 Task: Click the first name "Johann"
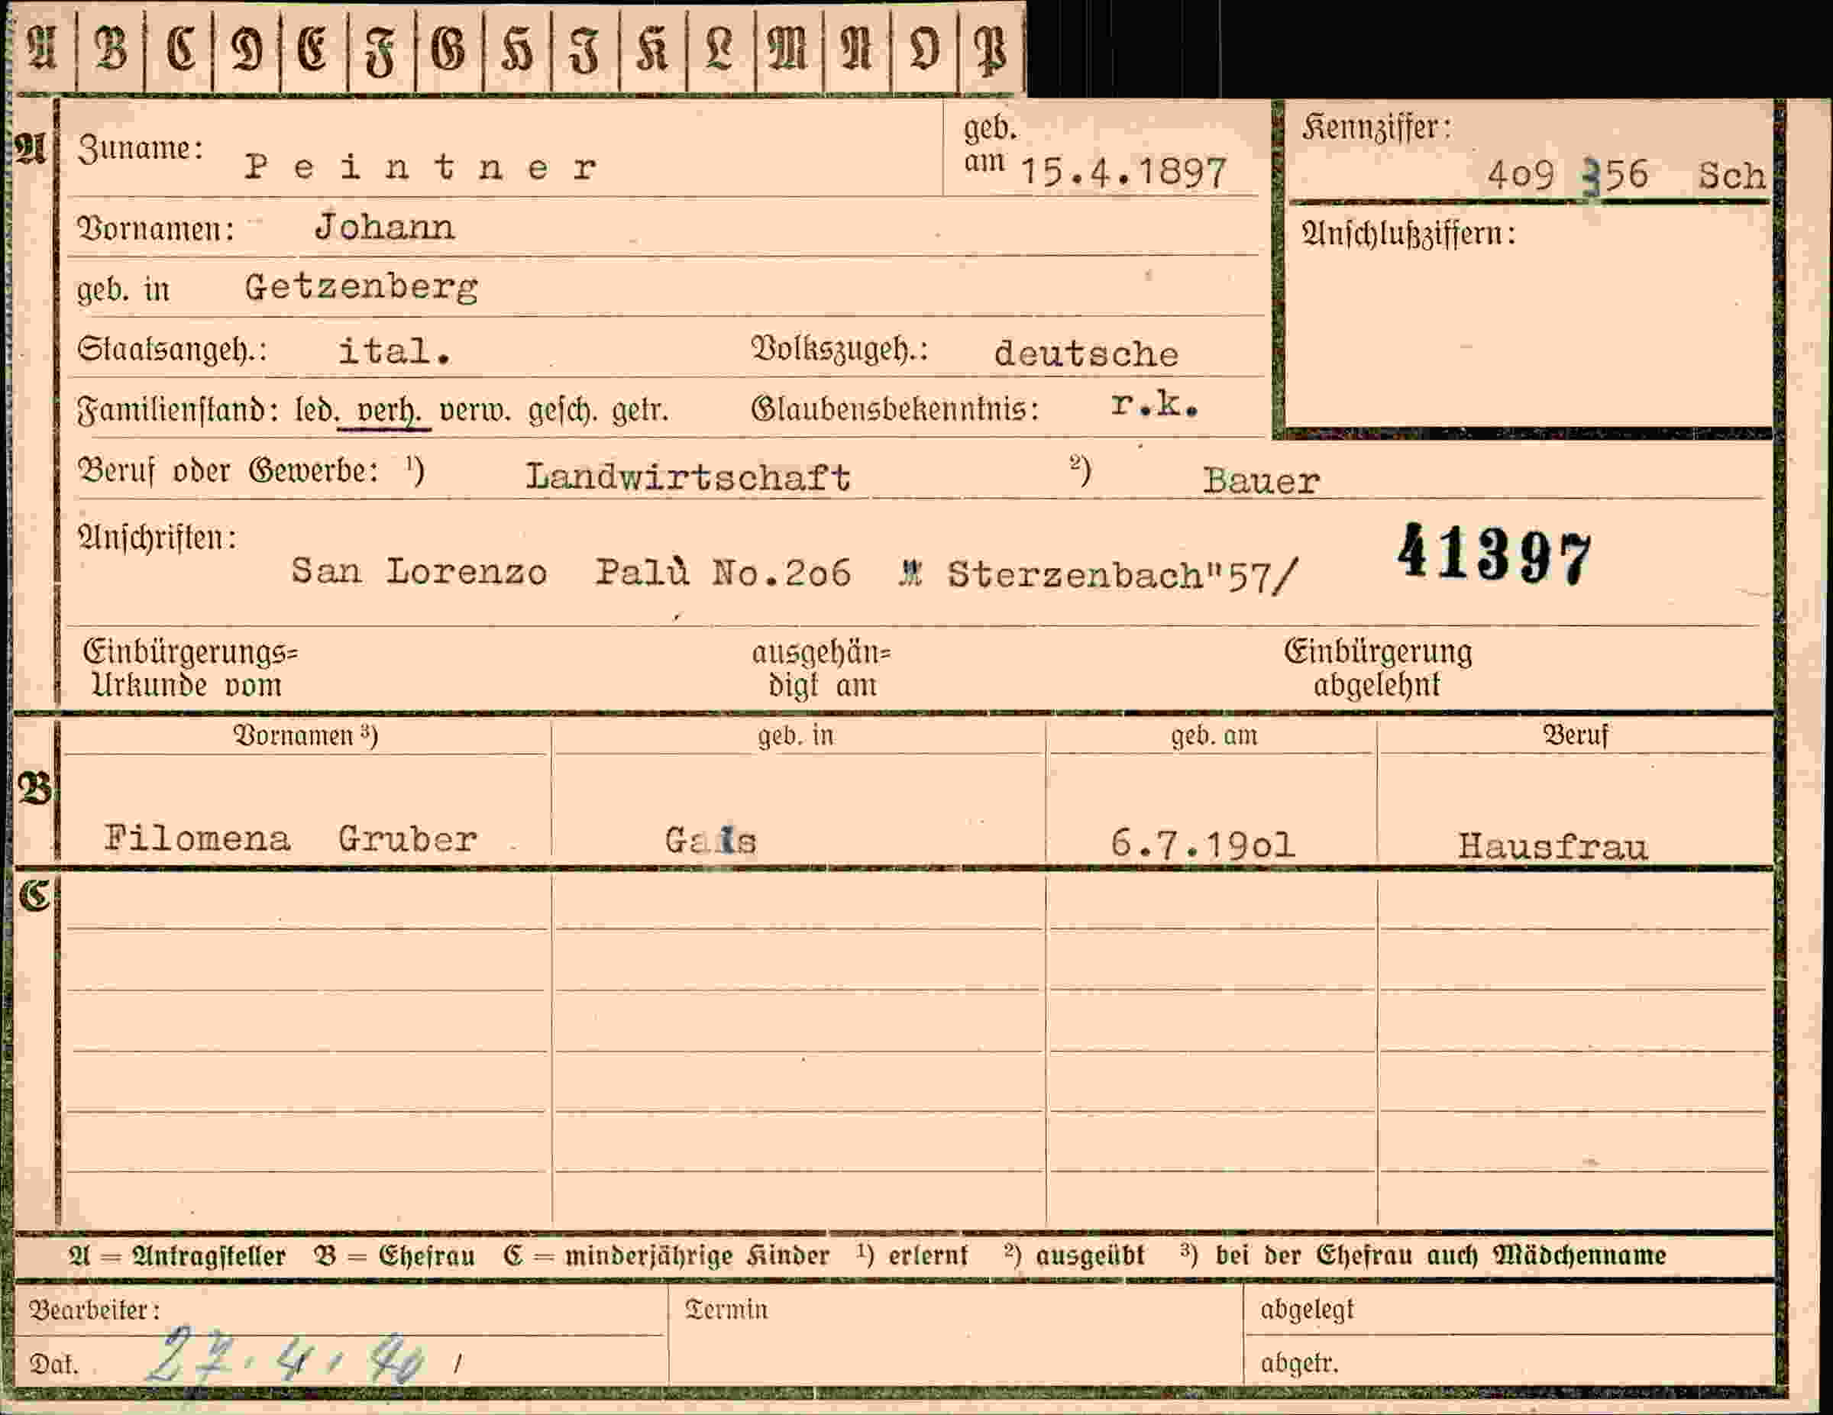(385, 228)
